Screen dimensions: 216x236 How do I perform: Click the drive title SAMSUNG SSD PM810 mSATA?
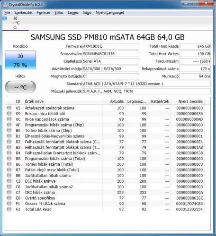pyautogui.click(x=108, y=37)
